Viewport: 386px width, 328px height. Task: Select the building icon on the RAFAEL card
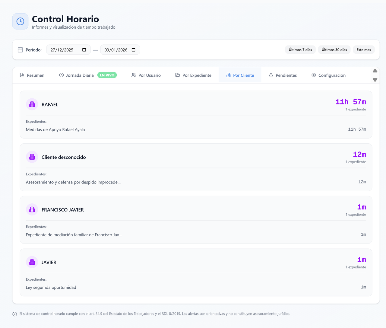click(32, 104)
